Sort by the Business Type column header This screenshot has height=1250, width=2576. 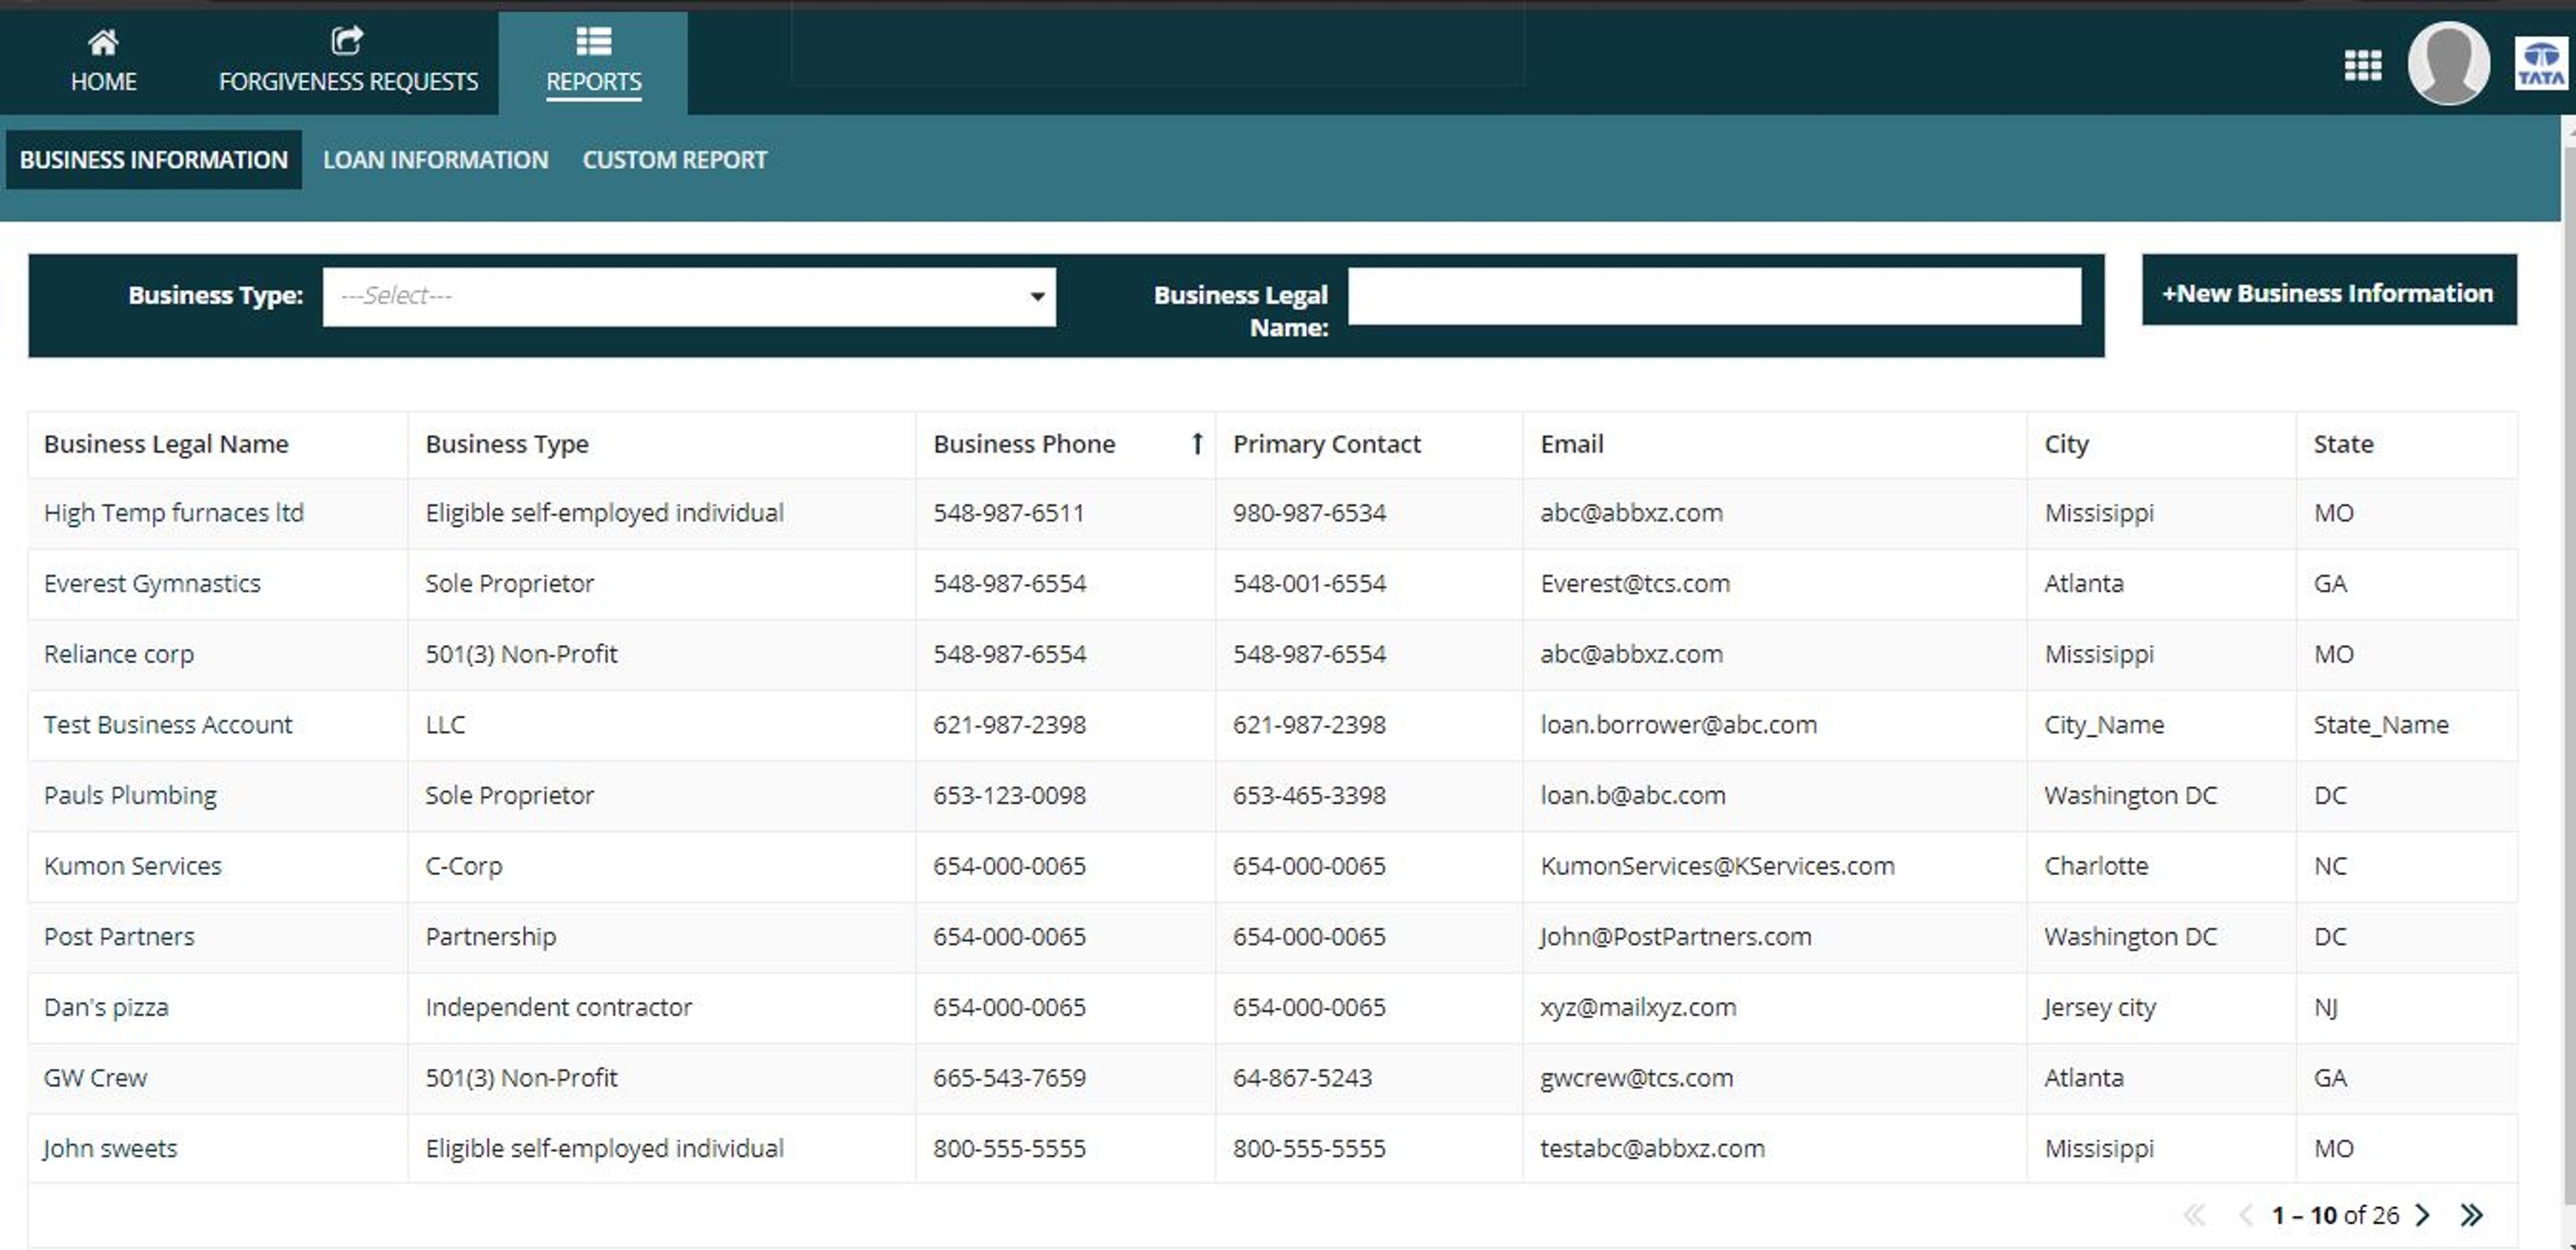506,444
